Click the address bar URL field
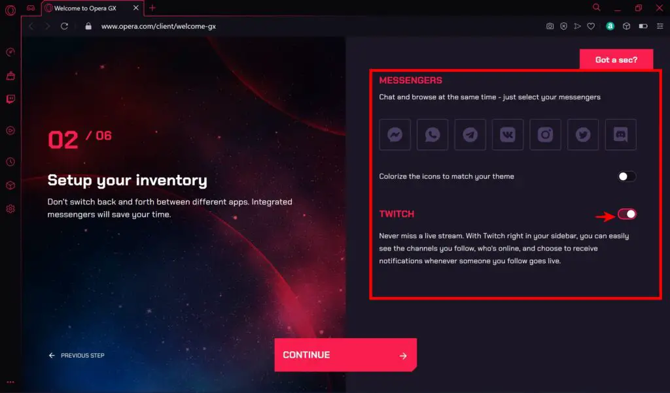Viewport: 670px width, 393px height. [158, 26]
